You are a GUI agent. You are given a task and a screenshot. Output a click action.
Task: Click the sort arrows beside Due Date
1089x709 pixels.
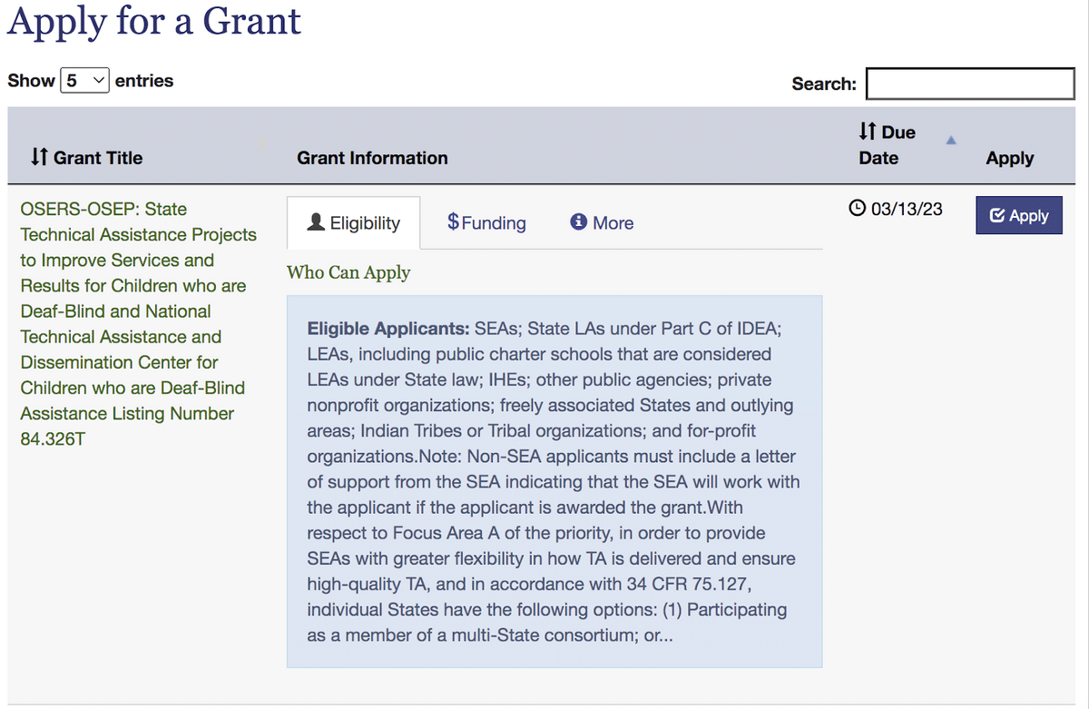coord(868,133)
